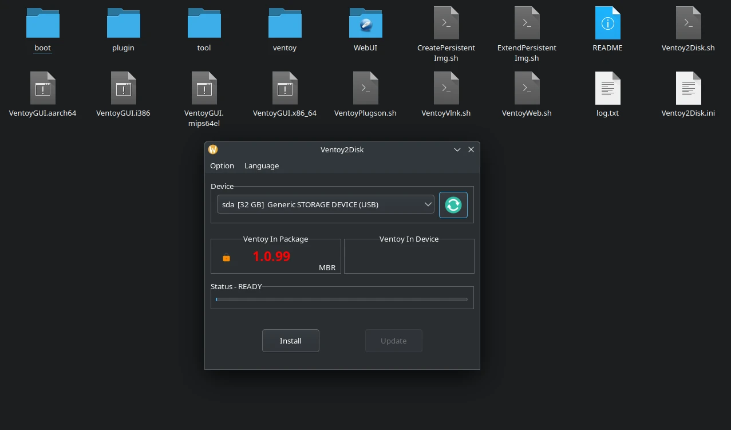Screen dimensions: 731x430
Task: Click the MBR partition style label
Action: click(327, 267)
